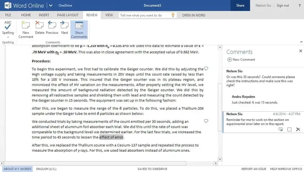Expand the Spelling dropdown arrow
Screen dimensions: 304x172
coord(8,37)
